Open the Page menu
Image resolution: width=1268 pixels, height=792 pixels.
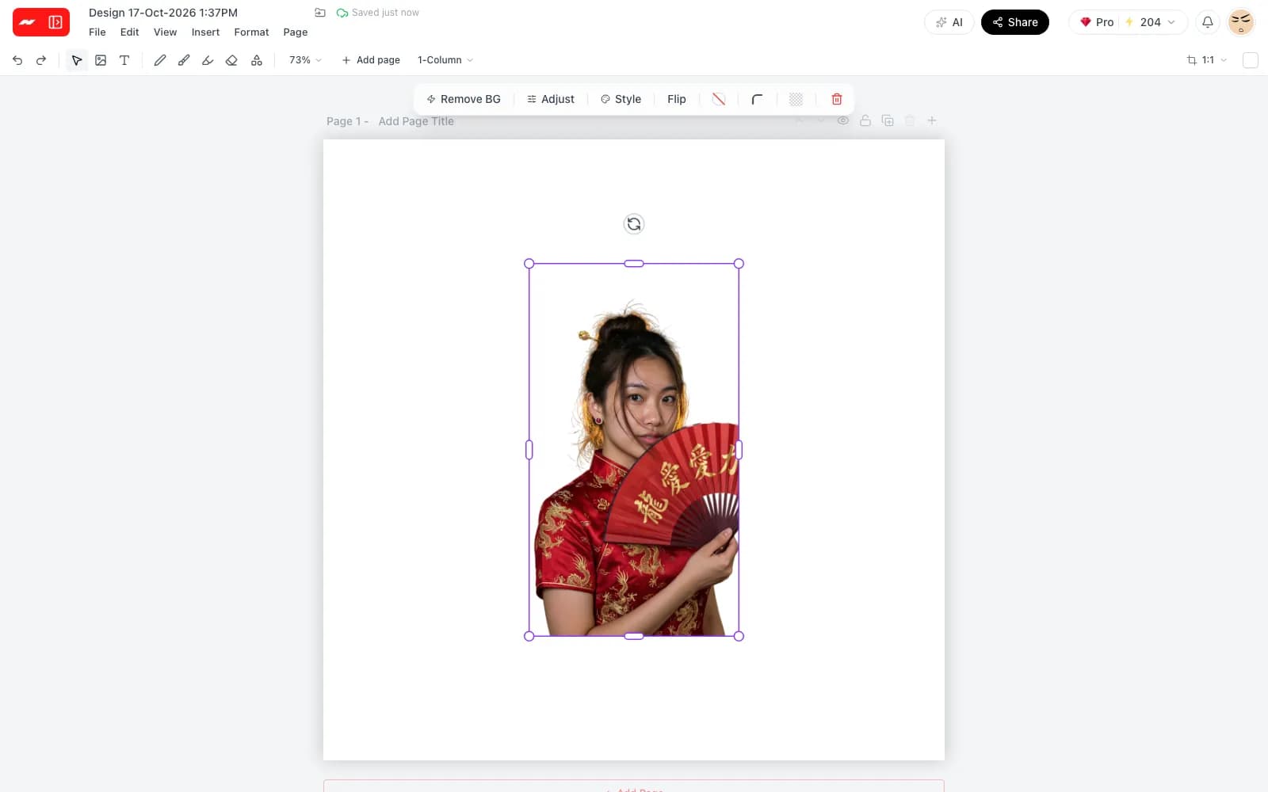coord(296,32)
